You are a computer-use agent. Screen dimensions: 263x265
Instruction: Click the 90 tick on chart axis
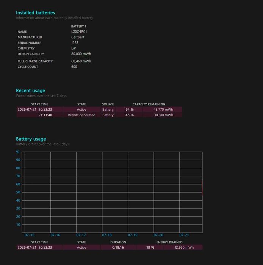(x=18, y=160)
